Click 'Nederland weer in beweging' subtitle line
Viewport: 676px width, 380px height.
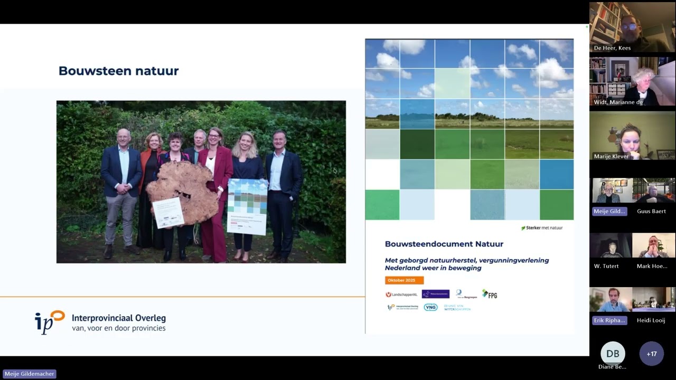[x=433, y=268]
